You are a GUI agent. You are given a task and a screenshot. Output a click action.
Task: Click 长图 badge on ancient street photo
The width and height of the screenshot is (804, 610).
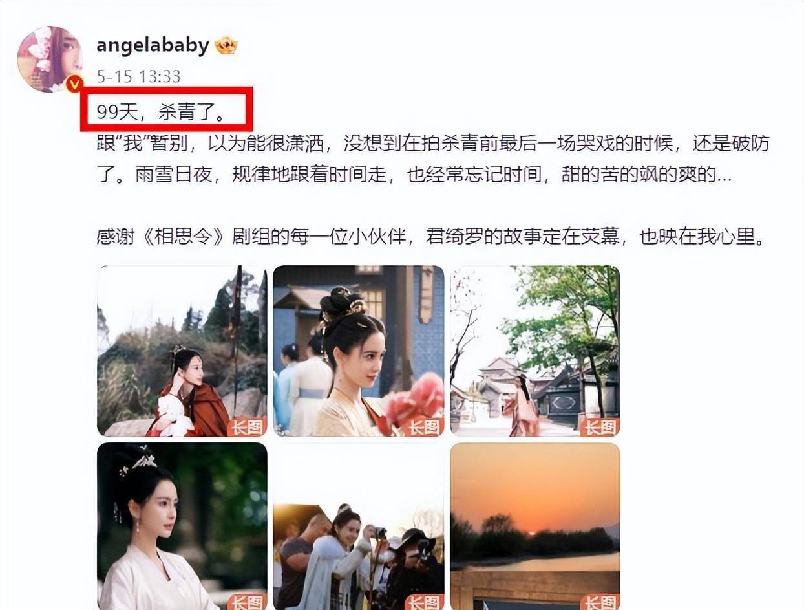600,427
